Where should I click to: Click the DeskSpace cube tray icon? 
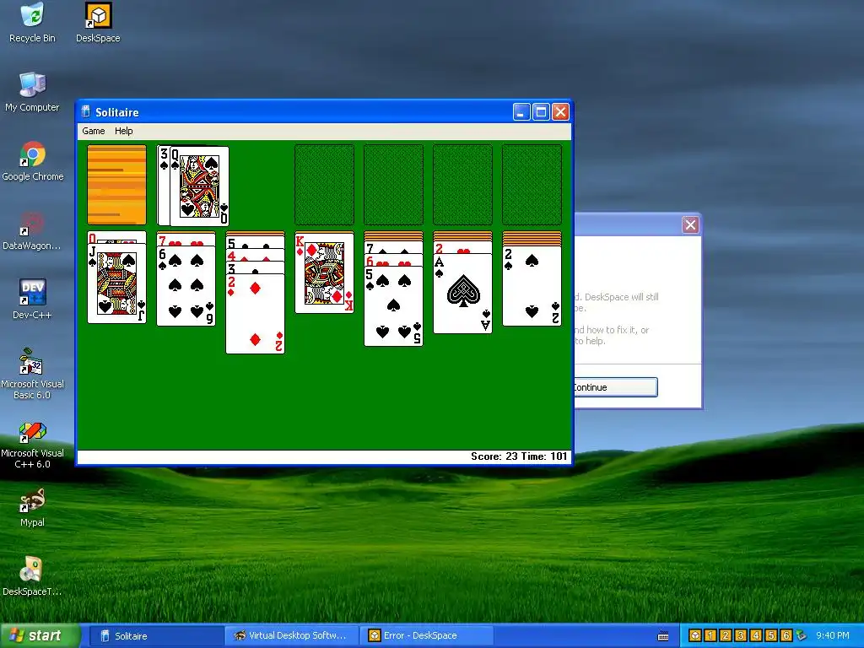click(x=695, y=635)
